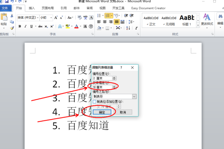
Task: Apply the 标题 1 style
Action: (x=187, y=21)
